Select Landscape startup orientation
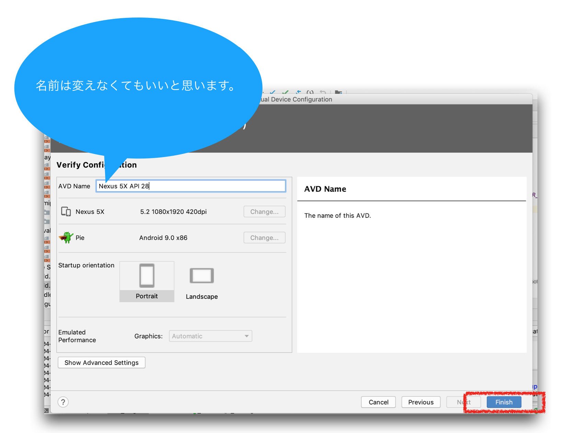Image resolution: width=565 pixels, height=433 pixels. coord(202,284)
